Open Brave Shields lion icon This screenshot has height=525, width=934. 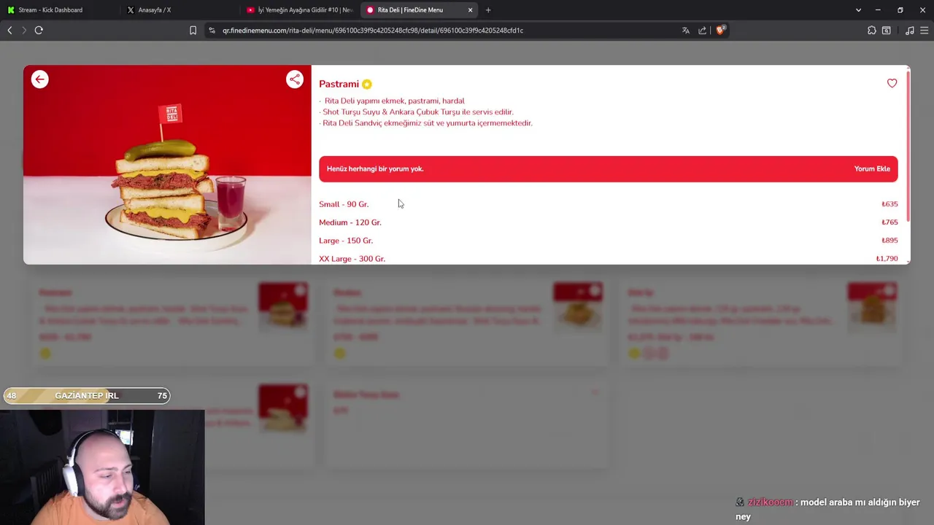click(720, 30)
